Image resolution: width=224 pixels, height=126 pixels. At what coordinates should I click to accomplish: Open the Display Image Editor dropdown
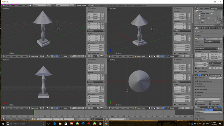click(212, 42)
